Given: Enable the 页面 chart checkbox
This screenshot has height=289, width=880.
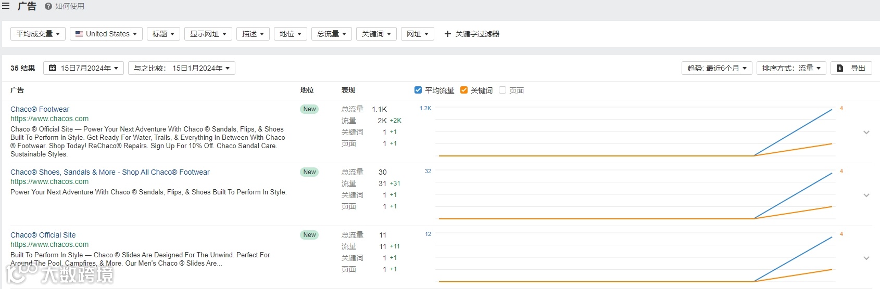Looking at the screenshot, I should (502, 90).
